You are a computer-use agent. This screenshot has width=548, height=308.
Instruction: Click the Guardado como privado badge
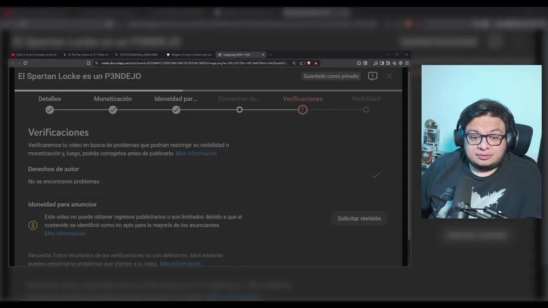pyautogui.click(x=331, y=76)
